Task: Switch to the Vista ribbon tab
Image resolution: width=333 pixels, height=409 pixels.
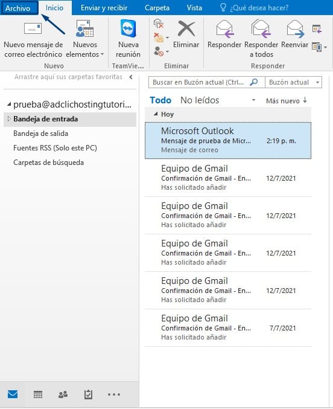Action: (x=194, y=8)
